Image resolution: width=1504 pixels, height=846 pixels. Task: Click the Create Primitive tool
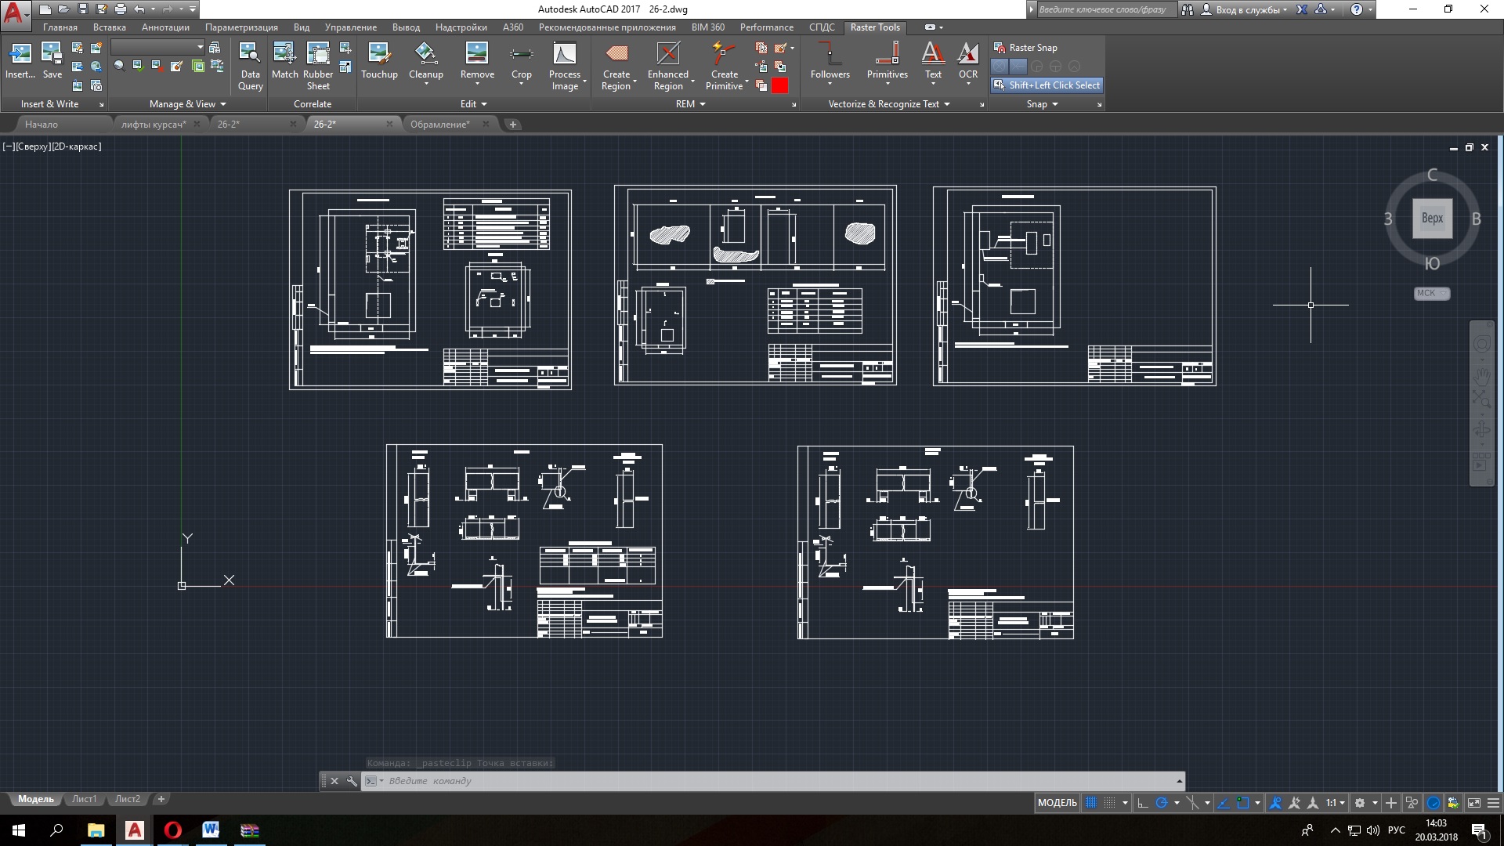coord(724,67)
